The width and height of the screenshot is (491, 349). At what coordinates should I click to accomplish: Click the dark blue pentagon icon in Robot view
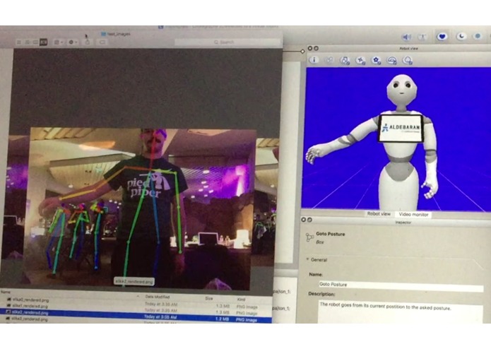click(x=376, y=61)
